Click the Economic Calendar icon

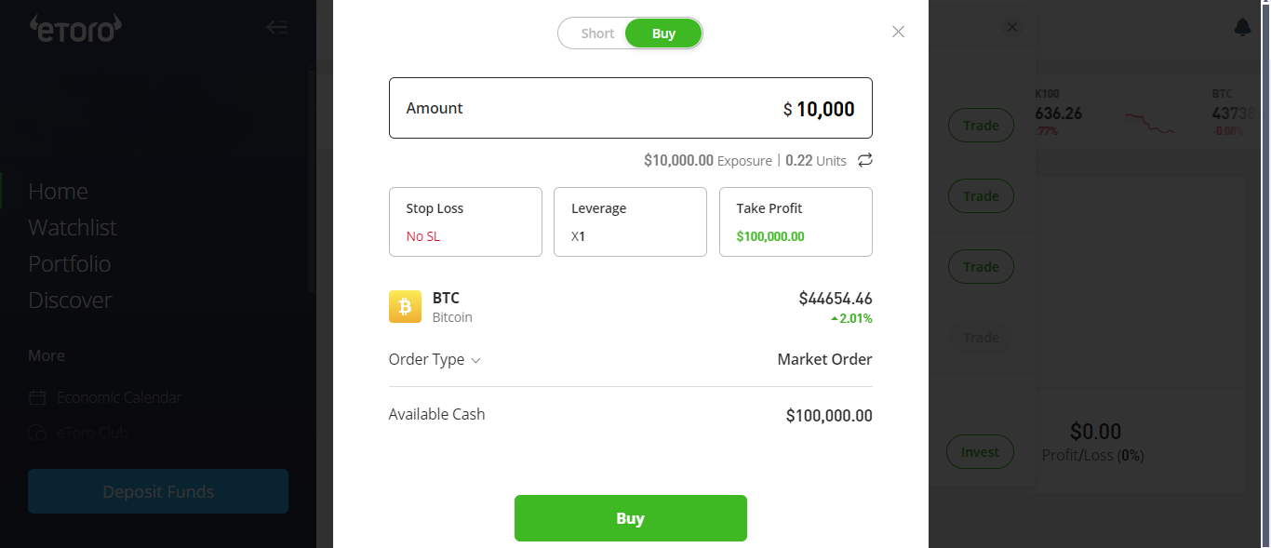click(37, 397)
